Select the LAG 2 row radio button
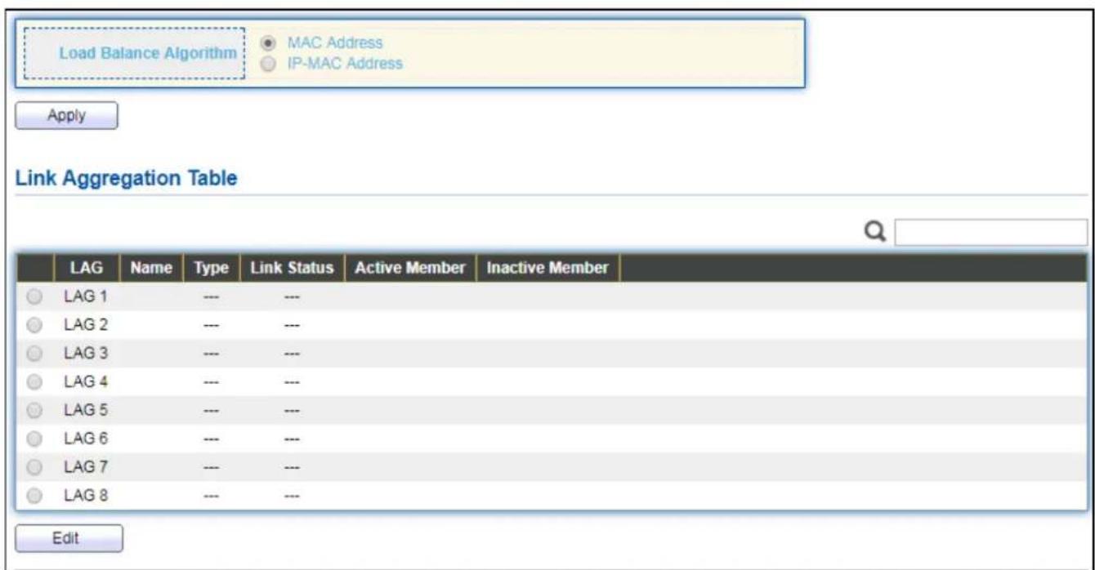This screenshot has width=1095, height=570. [x=34, y=325]
